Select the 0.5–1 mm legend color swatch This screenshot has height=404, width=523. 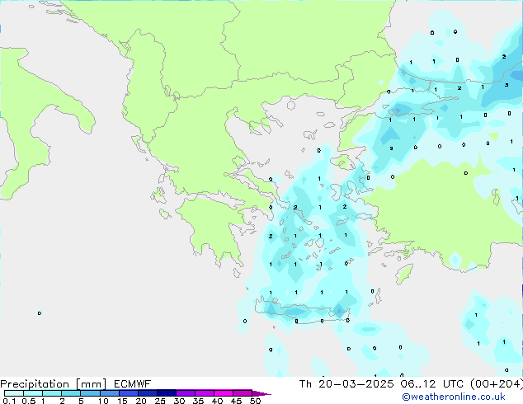33,393
